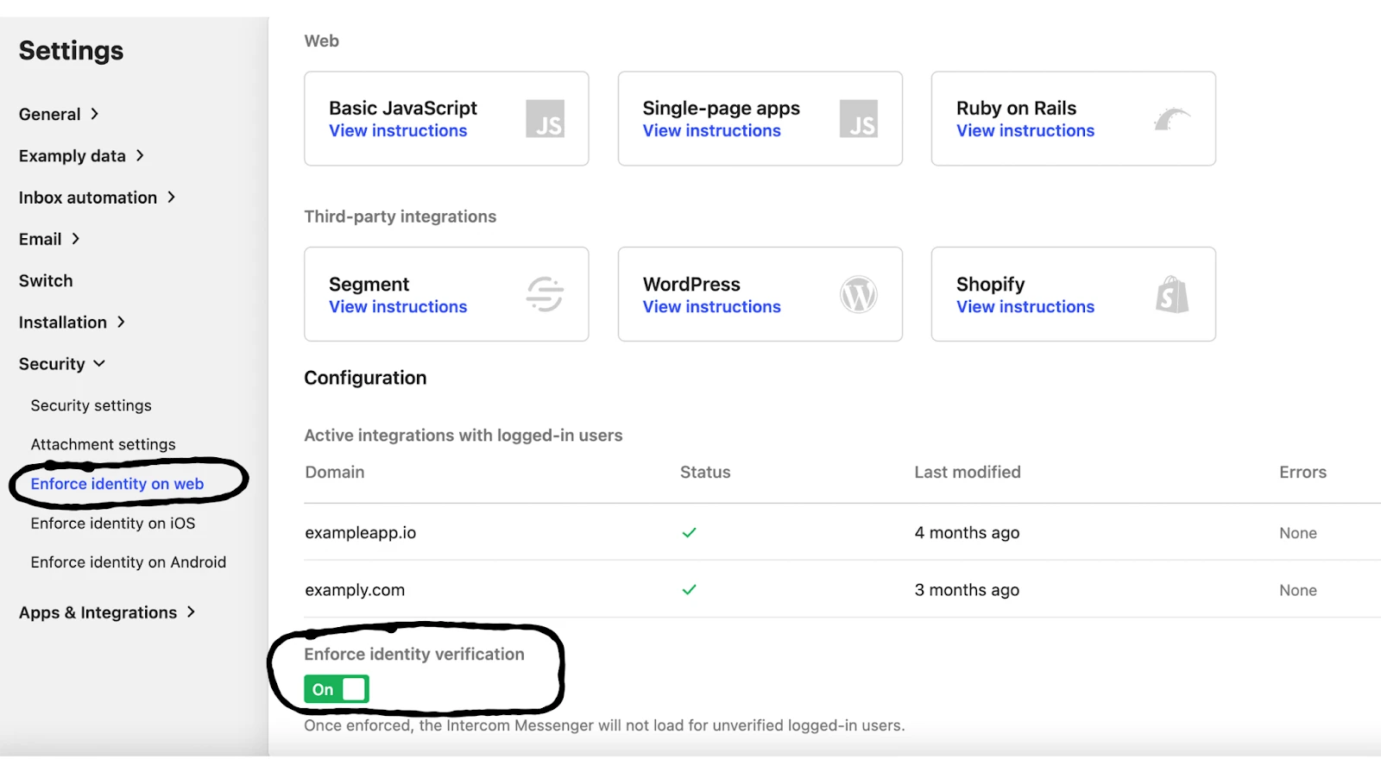Viewport: 1381px width, 778px height.
Task: Click View instructions under Segment
Action: point(398,306)
